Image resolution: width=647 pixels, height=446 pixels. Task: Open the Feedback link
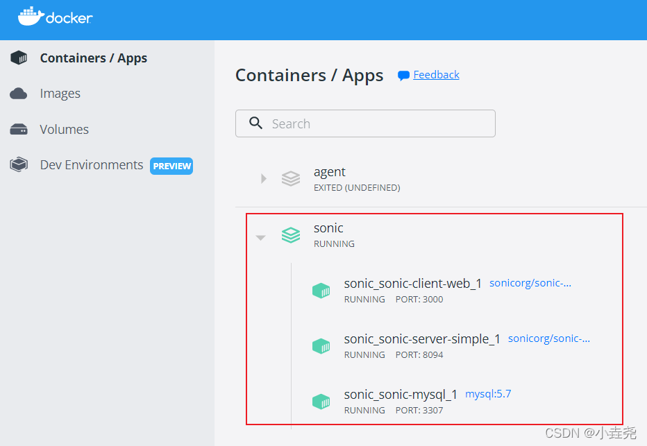coord(436,75)
